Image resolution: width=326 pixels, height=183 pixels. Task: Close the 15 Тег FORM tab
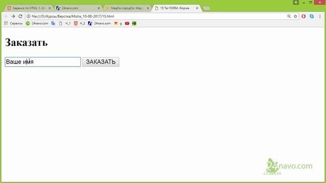tap(197, 8)
